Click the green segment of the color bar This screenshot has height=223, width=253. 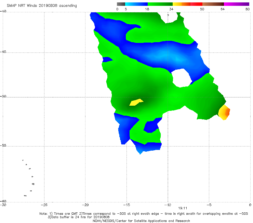click(160, 4)
